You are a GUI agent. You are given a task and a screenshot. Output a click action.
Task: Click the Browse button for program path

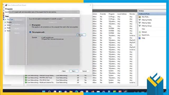[81, 35]
